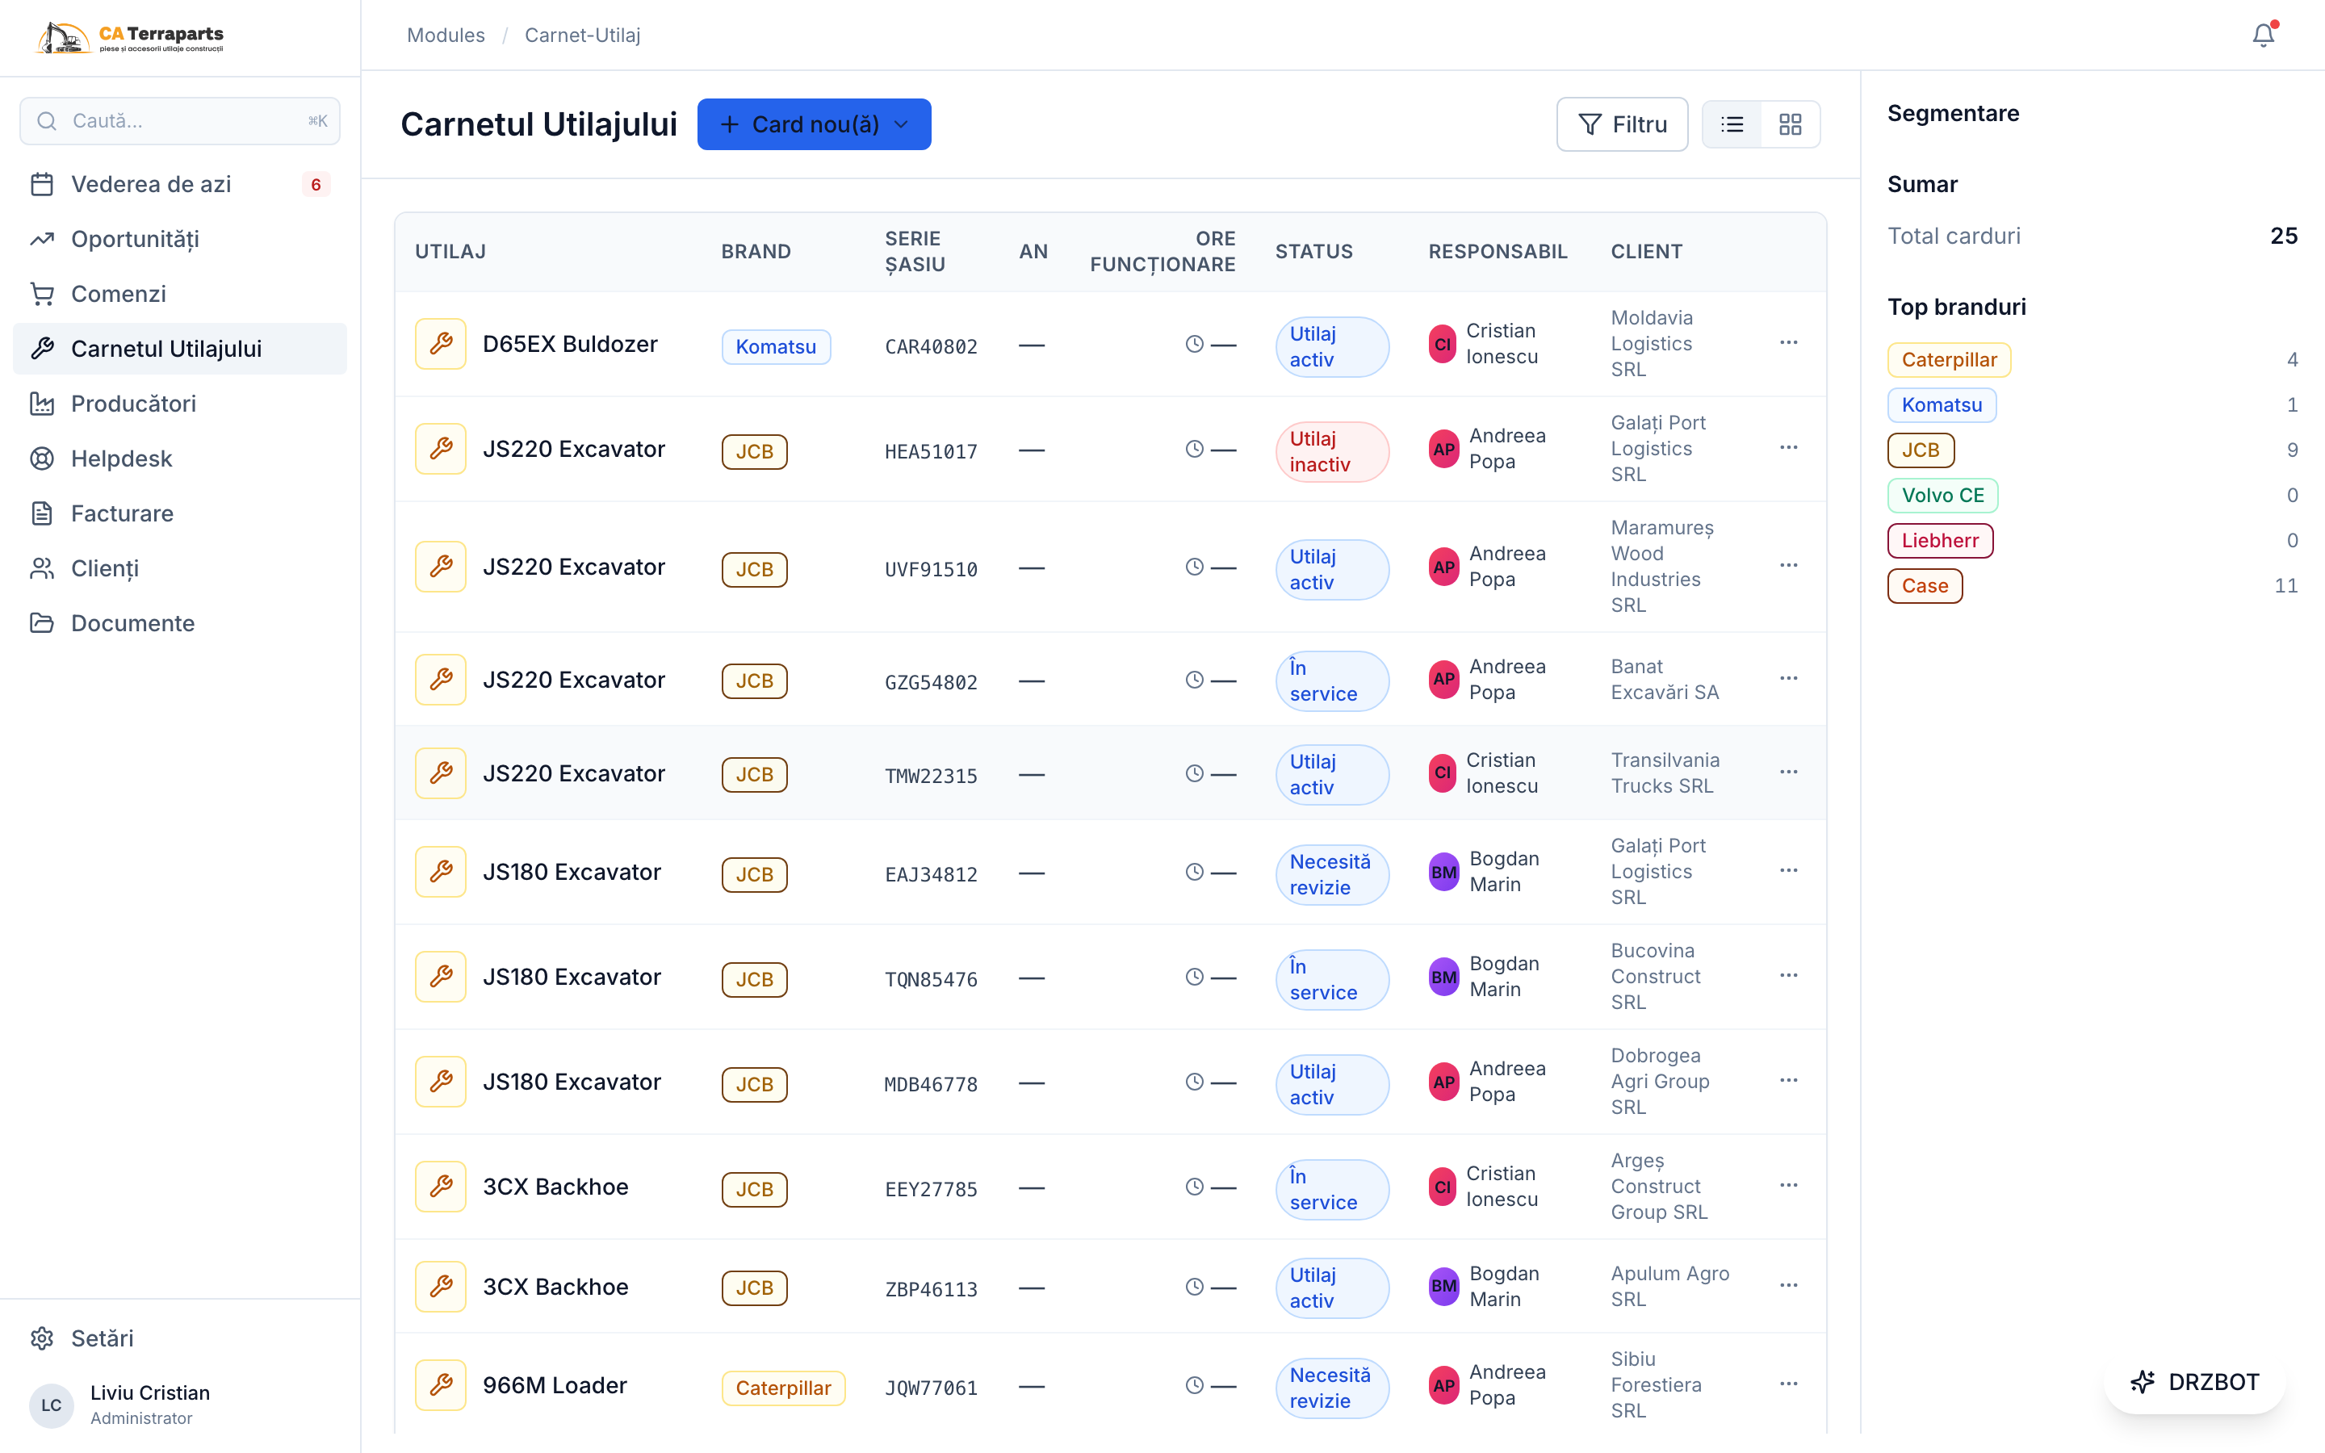Filter by Case brand tag
This screenshot has width=2325, height=1453.
(x=1925, y=586)
